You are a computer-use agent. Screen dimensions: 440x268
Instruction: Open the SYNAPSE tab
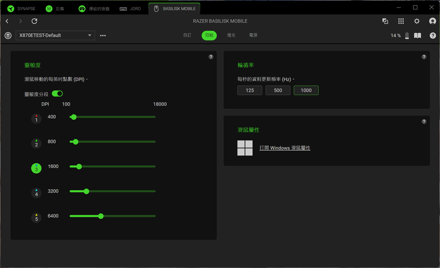coord(21,8)
